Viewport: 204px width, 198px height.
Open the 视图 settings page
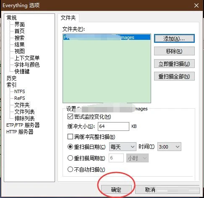[x=19, y=51]
